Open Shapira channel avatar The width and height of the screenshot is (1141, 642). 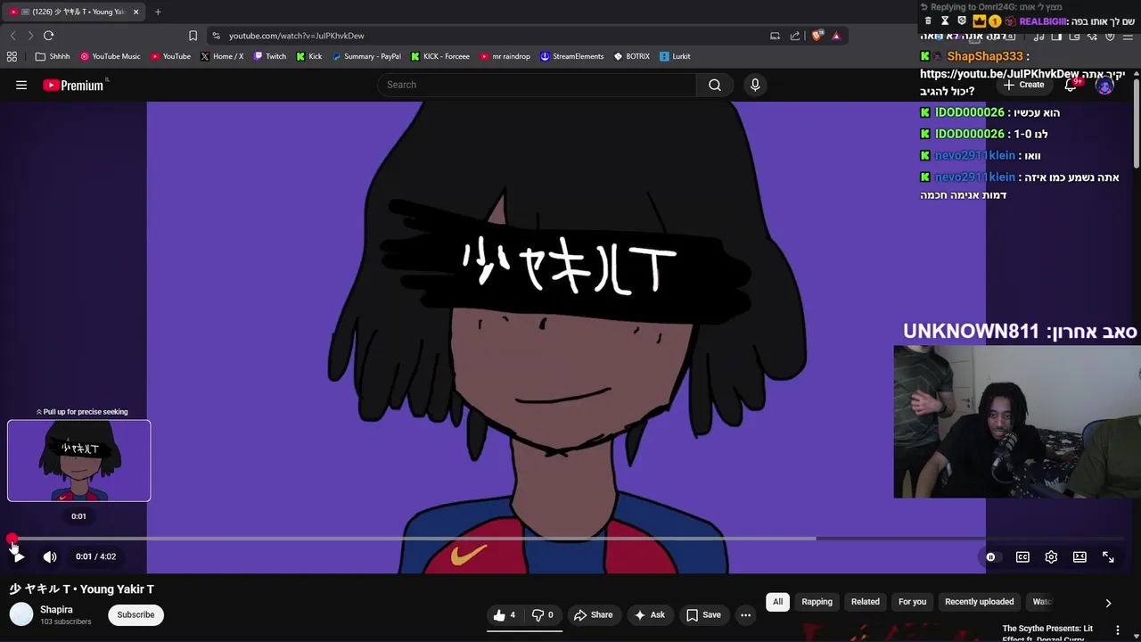[x=21, y=614]
